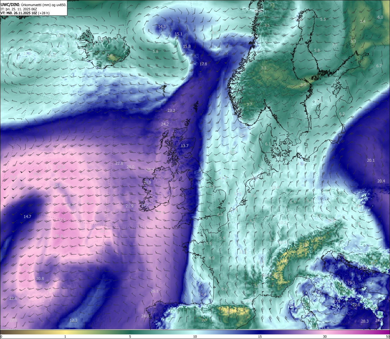Viewport: 390px width, 339px height.
Task: Click the 14.7 value in the Atlantic
Action: click(x=27, y=216)
